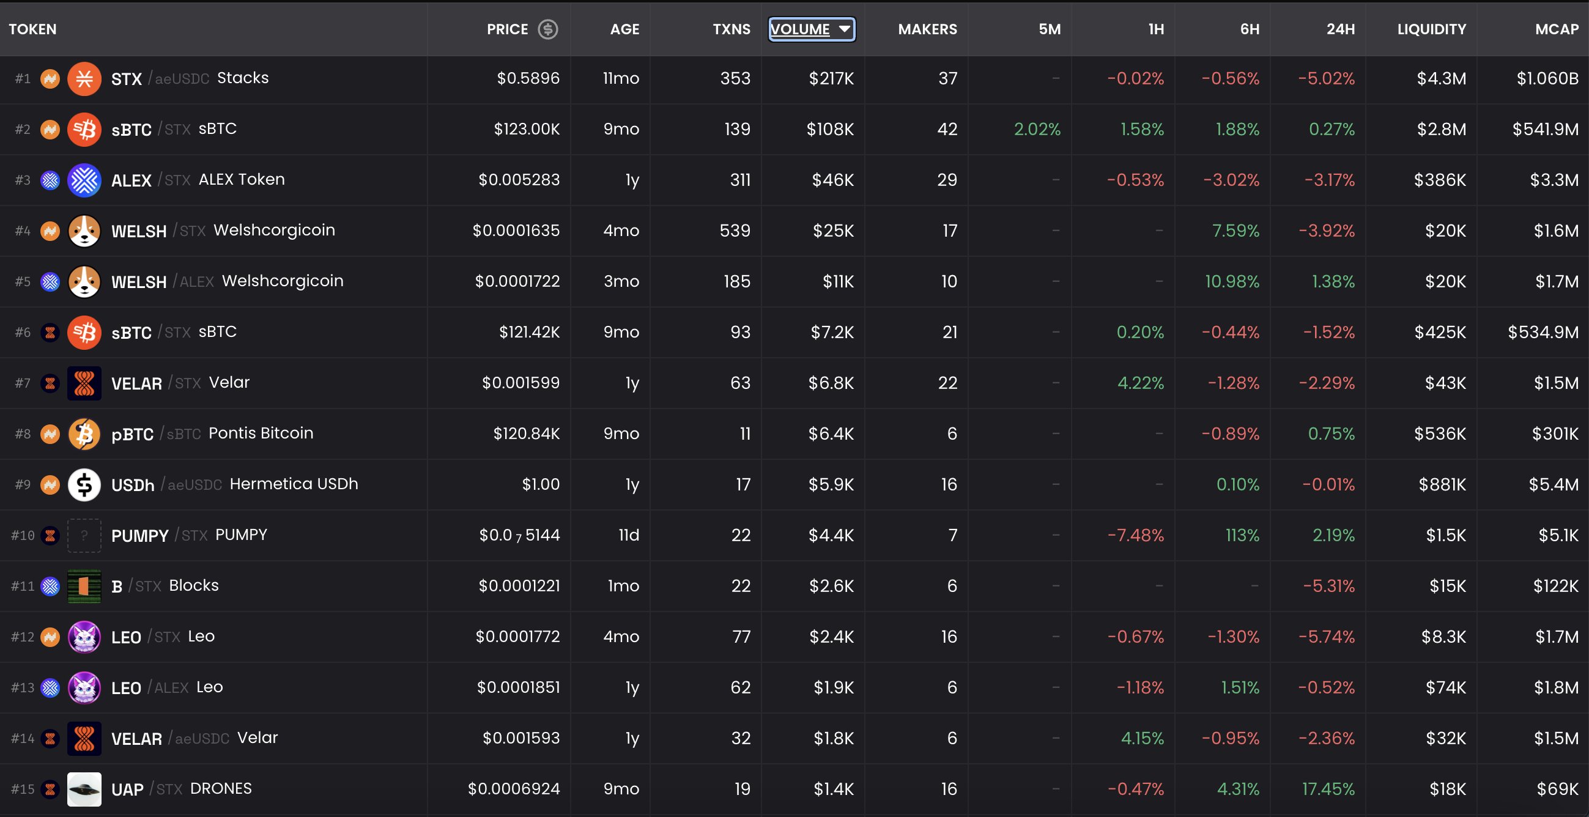
Task: Click the LEO/ALEX cat logo icon
Action: (84, 687)
